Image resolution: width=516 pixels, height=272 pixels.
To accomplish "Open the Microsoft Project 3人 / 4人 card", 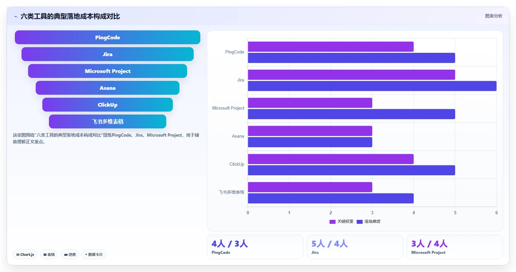I will click(455, 247).
